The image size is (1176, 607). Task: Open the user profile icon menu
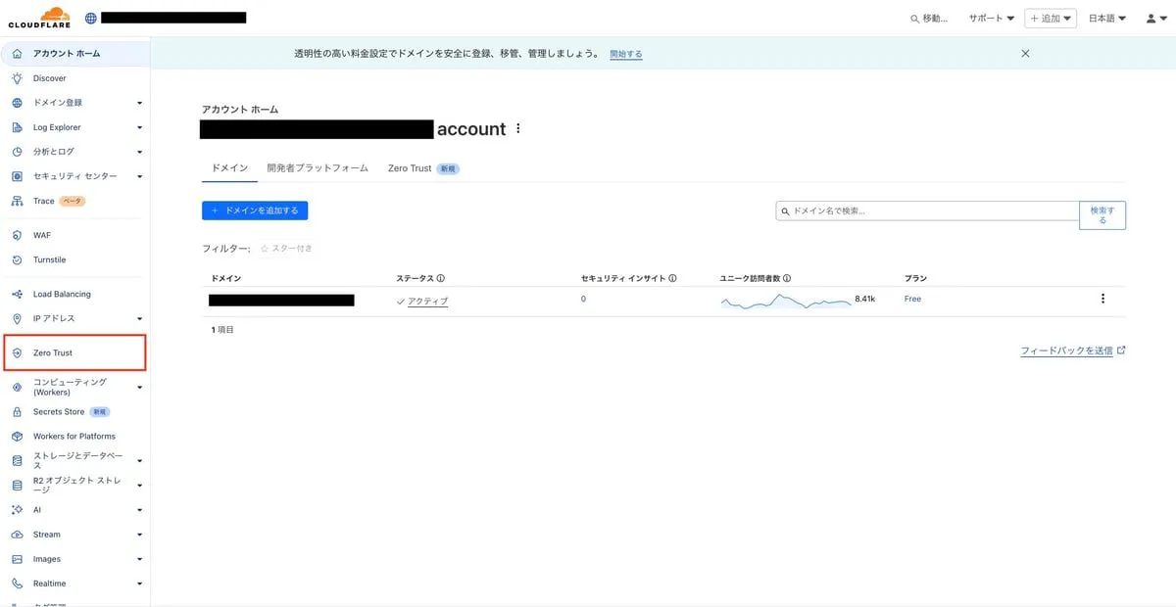point(1155,19)
